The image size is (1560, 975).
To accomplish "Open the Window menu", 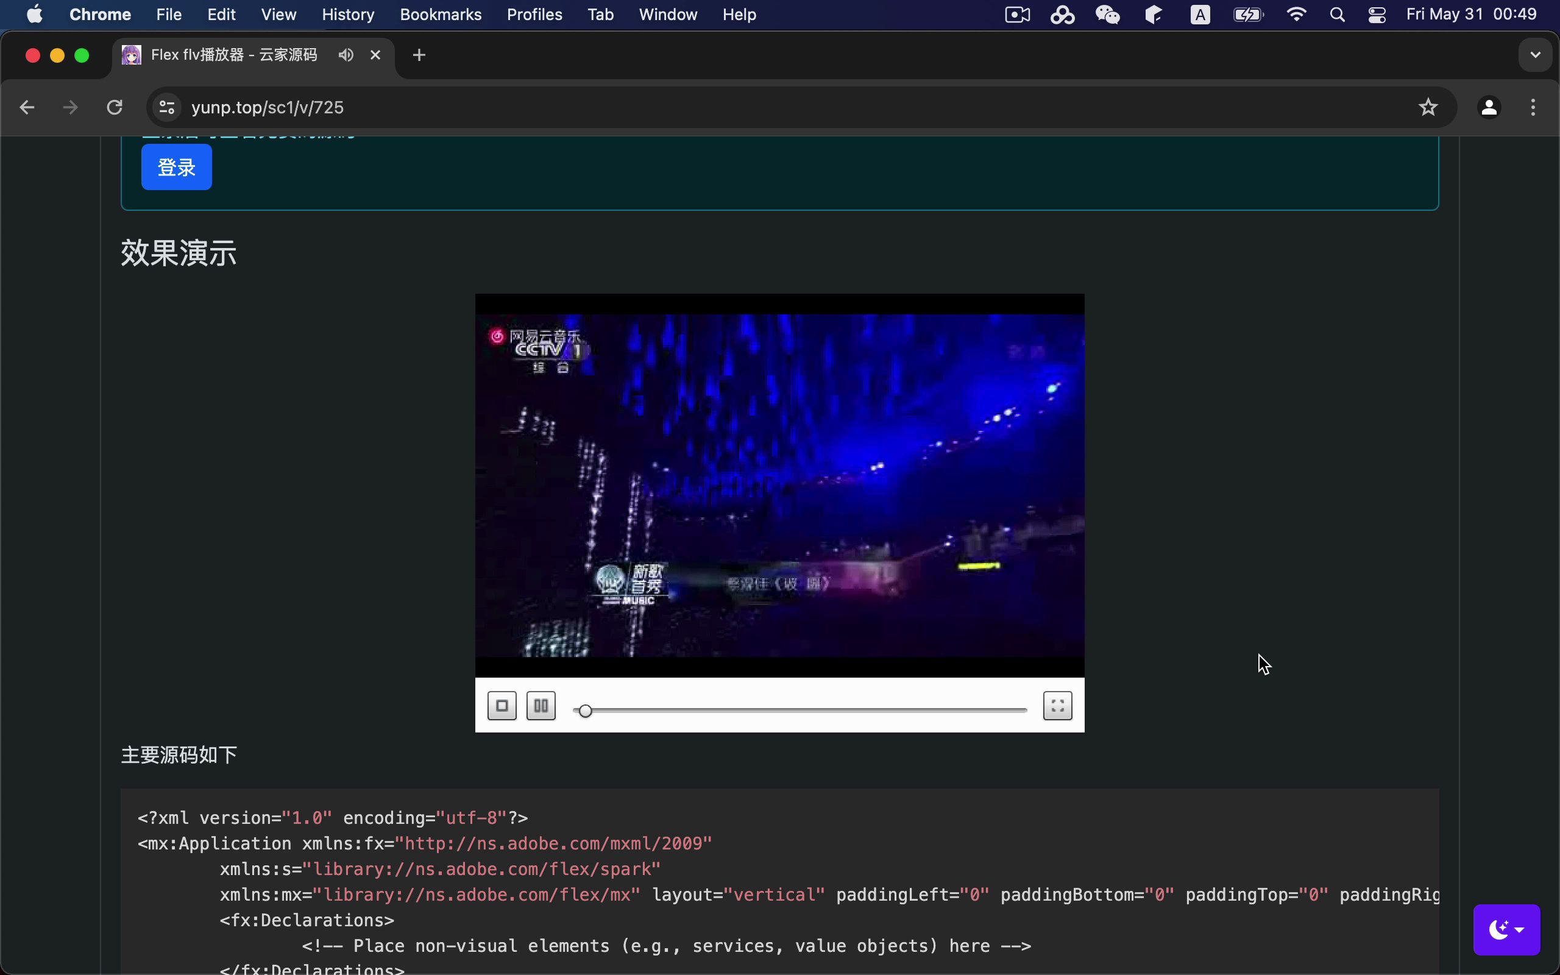I will (668, 14).
